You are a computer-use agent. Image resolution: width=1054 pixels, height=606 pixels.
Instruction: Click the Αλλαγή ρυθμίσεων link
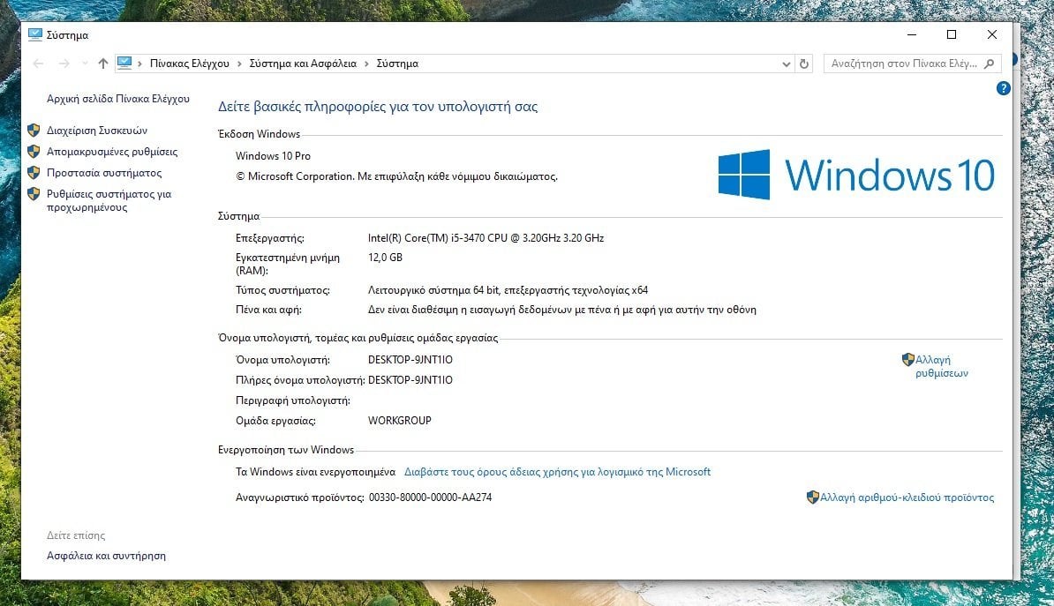tap(942, 366)
